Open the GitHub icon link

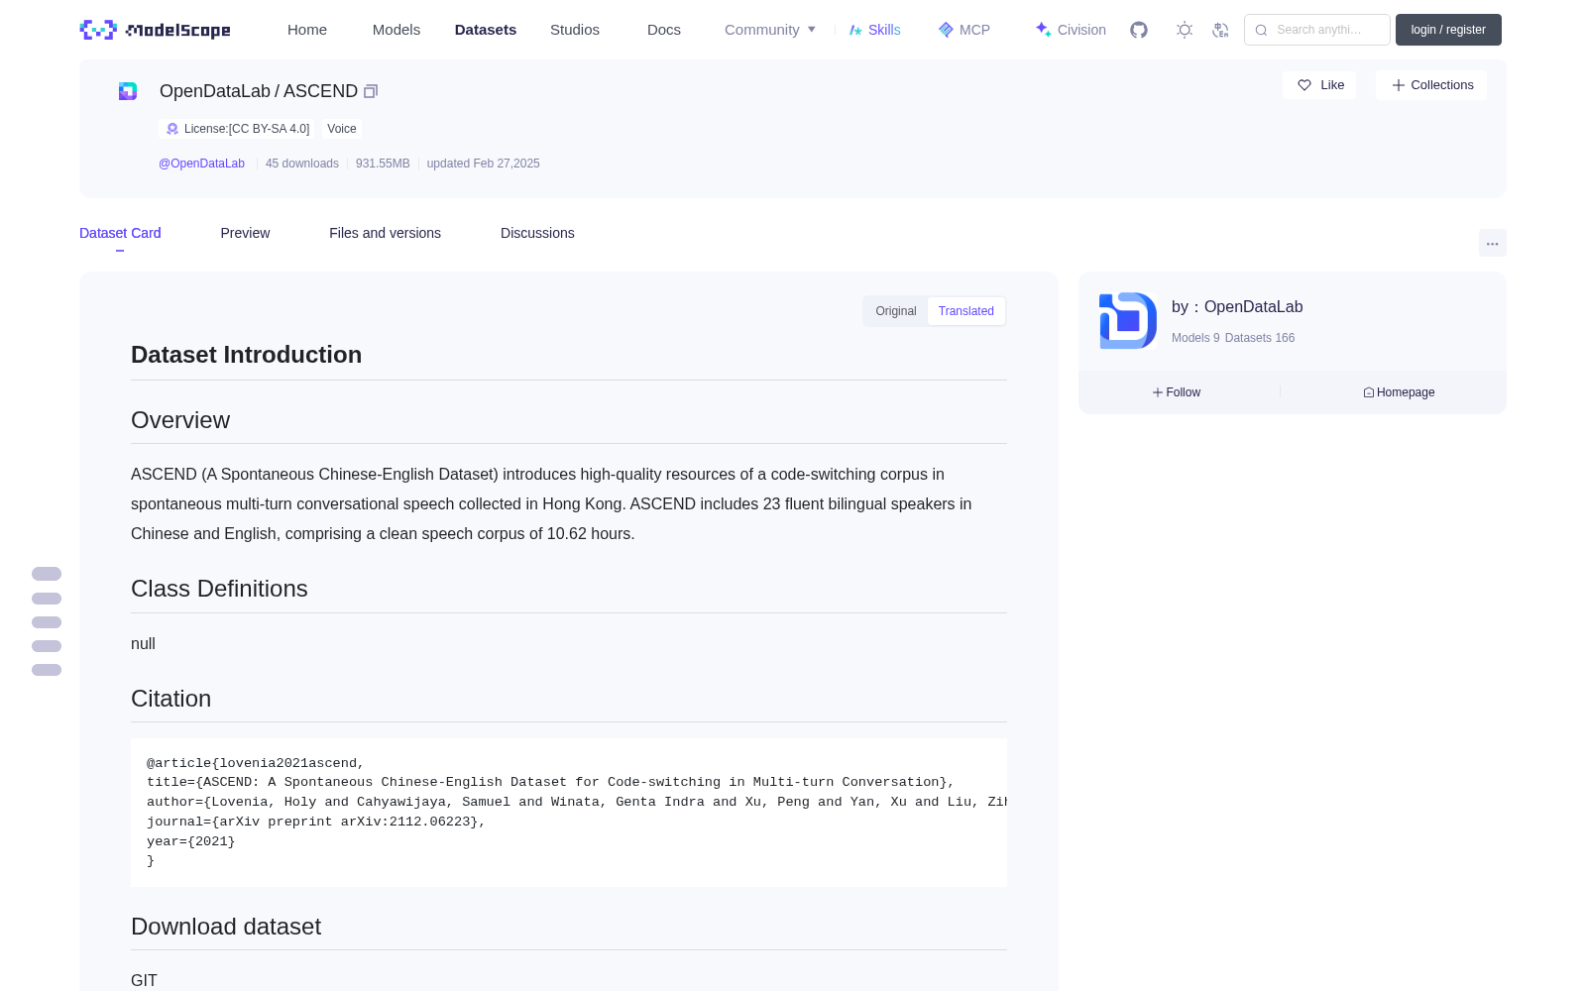click(1139, 30)
